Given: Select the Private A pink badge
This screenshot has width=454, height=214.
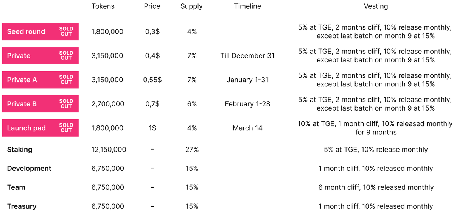Looking at the screenshot, I should pyautogui.click(x=40, y=80).
